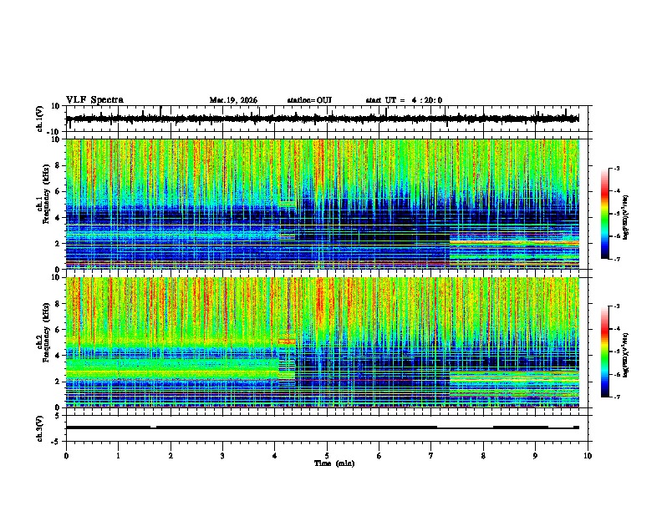Click time axis tick label "1"
Image resolution: width=662 pixels, height=511 pixels.
[x=118, y=456]
